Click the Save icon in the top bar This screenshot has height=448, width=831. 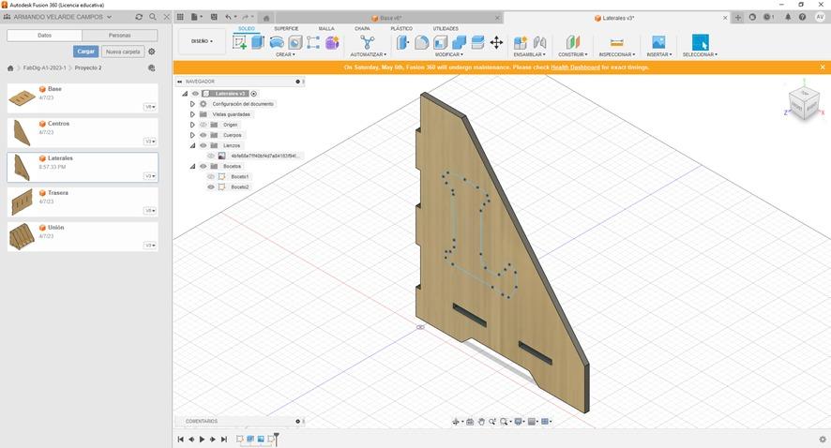tap(214, 17)
